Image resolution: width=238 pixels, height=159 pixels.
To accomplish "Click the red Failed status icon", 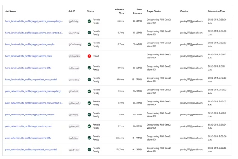I will [x=89, y=56].
